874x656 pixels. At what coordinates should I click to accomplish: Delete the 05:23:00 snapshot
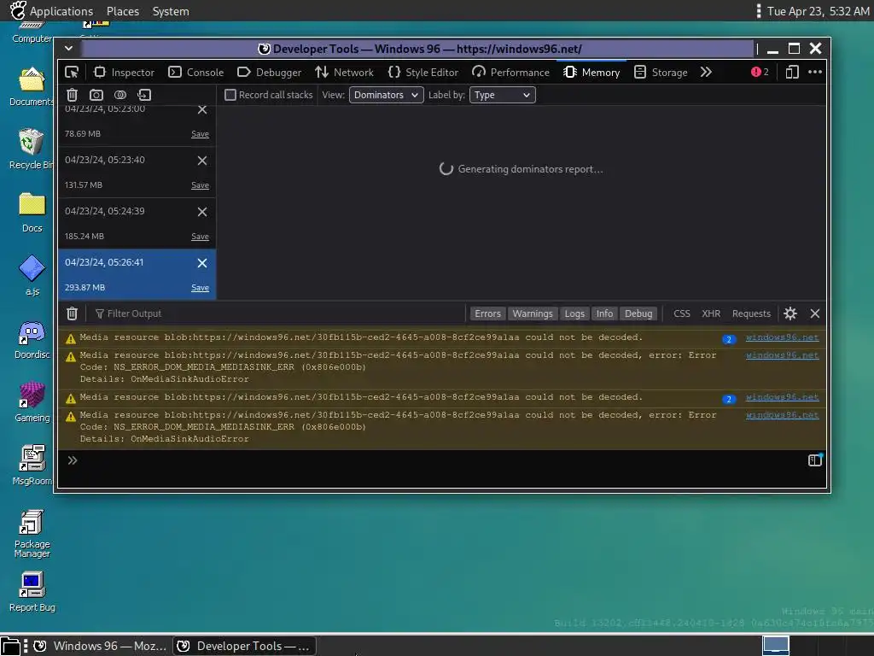pyautogui.click(x=202, y=110)
